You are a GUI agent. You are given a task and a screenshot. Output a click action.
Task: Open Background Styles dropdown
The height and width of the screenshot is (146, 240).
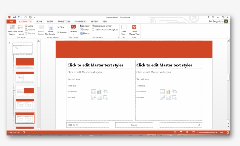coord(102,26)
